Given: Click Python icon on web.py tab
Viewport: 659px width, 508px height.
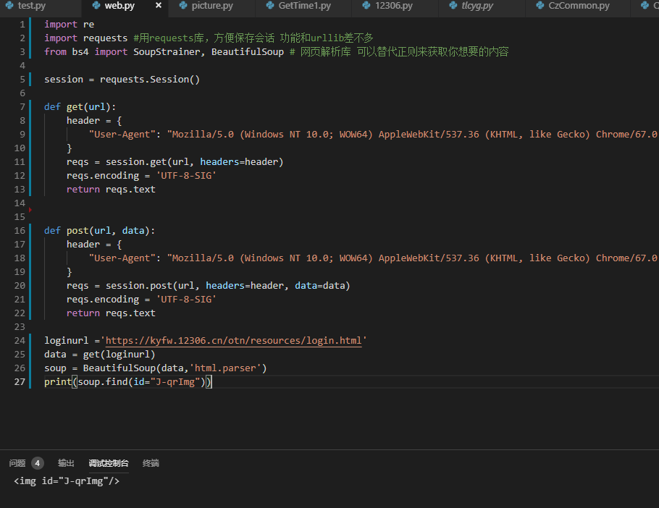Looking at the screenshot, I should (96, 6).
